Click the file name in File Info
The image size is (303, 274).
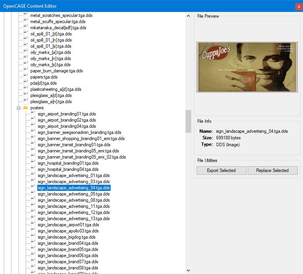(x=252, y=131)
